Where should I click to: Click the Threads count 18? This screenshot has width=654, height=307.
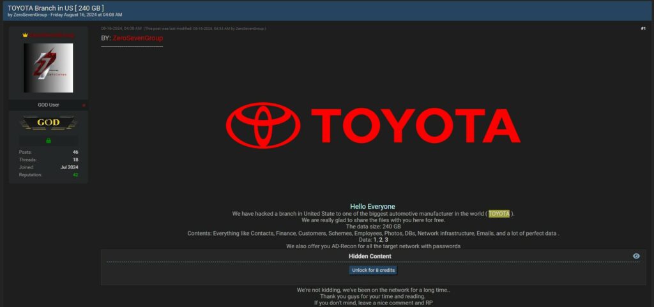coord(75,160)
